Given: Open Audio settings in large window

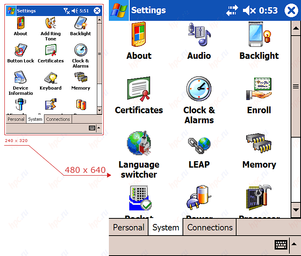Looking at the screenshot, I should [199, 41].
